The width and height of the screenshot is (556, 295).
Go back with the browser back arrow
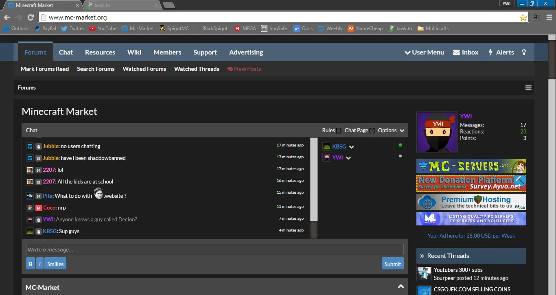(x=7, y=17)
